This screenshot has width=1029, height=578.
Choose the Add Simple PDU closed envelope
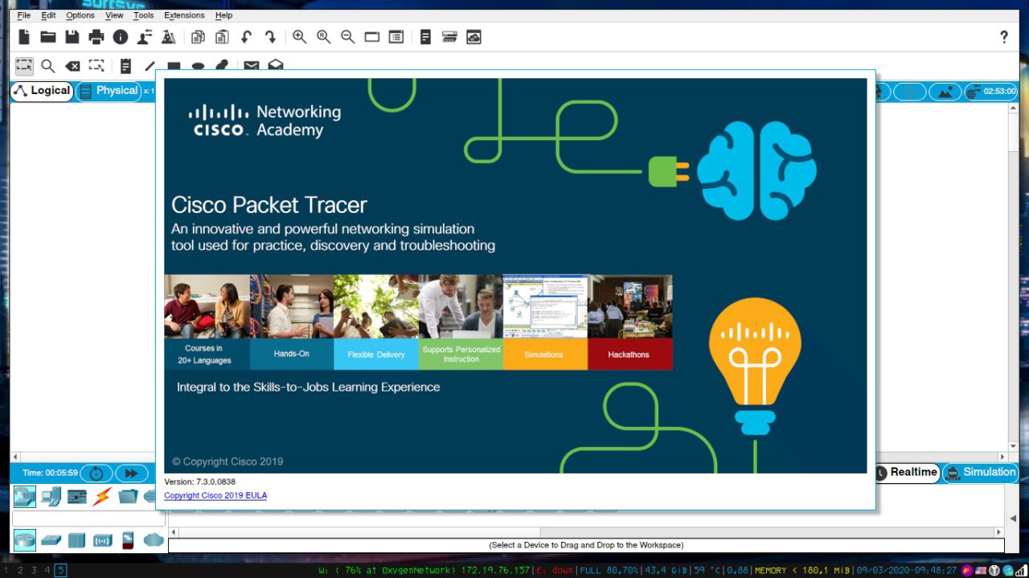tap(252, 66)
